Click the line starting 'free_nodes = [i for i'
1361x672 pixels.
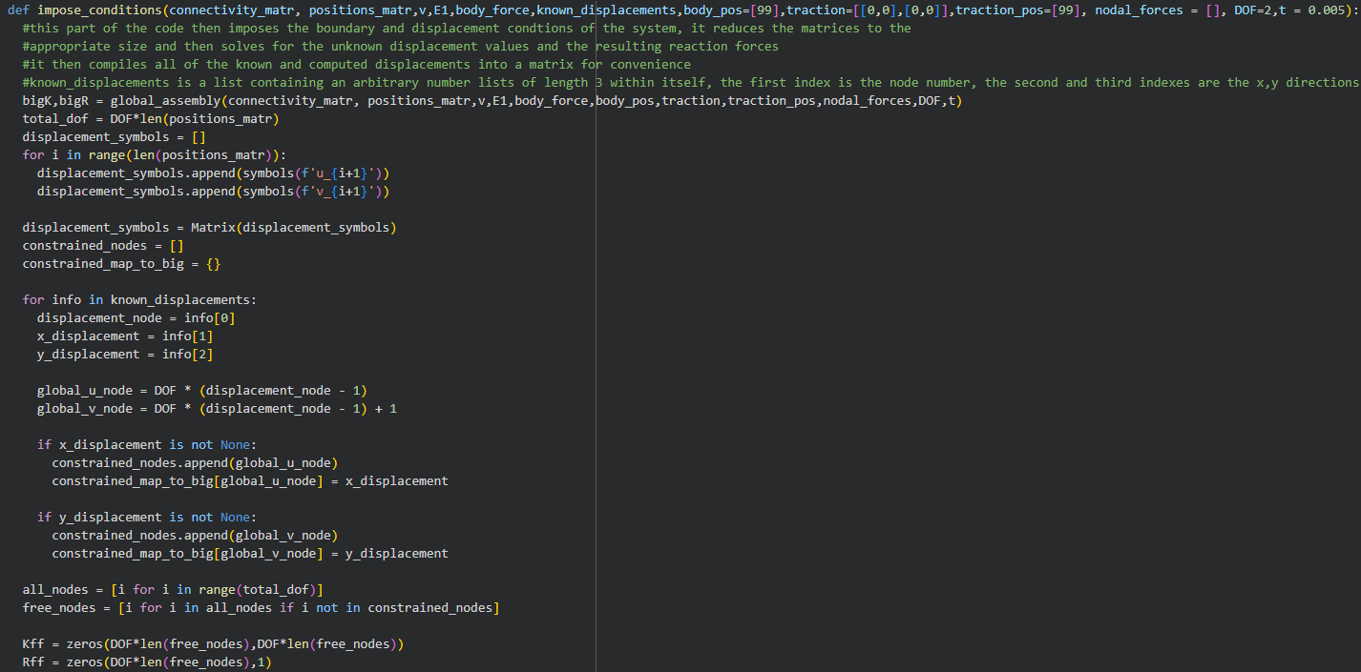(261, 608)
